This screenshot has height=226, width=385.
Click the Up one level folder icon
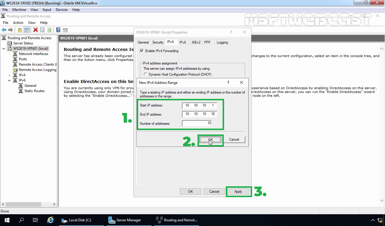tap(20, 30)
